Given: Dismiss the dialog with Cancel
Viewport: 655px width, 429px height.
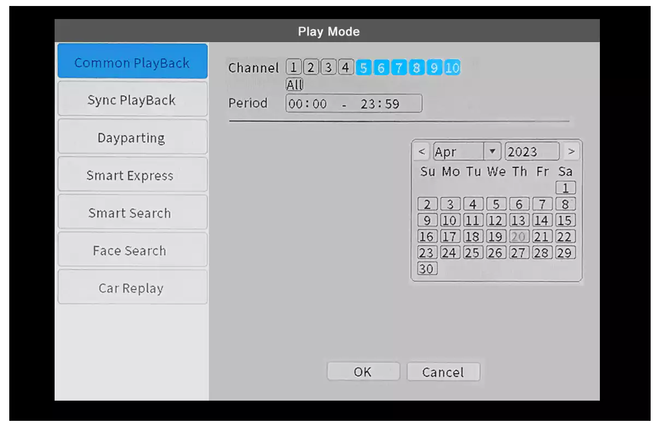Looking at the screenshot, I should (443, 372).
